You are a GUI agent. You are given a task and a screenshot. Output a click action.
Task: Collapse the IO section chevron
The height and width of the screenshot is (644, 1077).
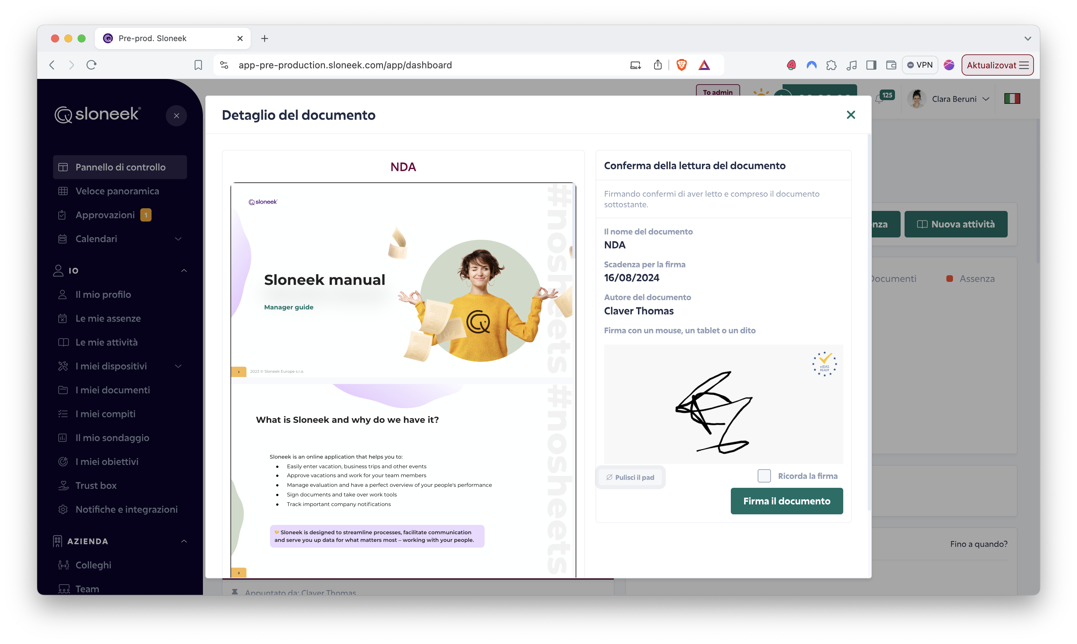click(184, 270)
